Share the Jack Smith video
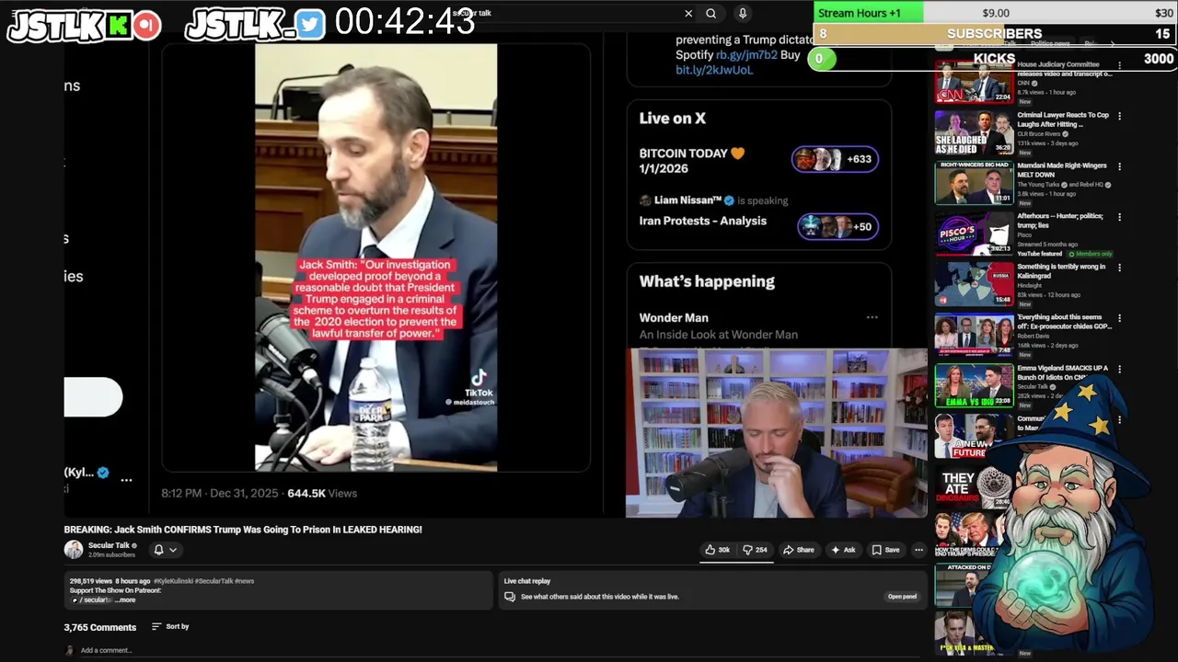 [x=799, y=550]
